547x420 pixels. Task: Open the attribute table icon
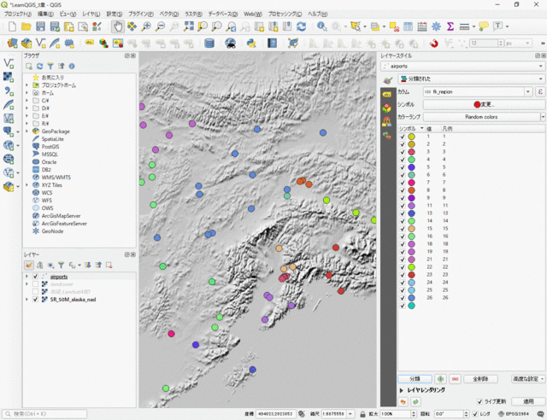(x=408, y=26)
